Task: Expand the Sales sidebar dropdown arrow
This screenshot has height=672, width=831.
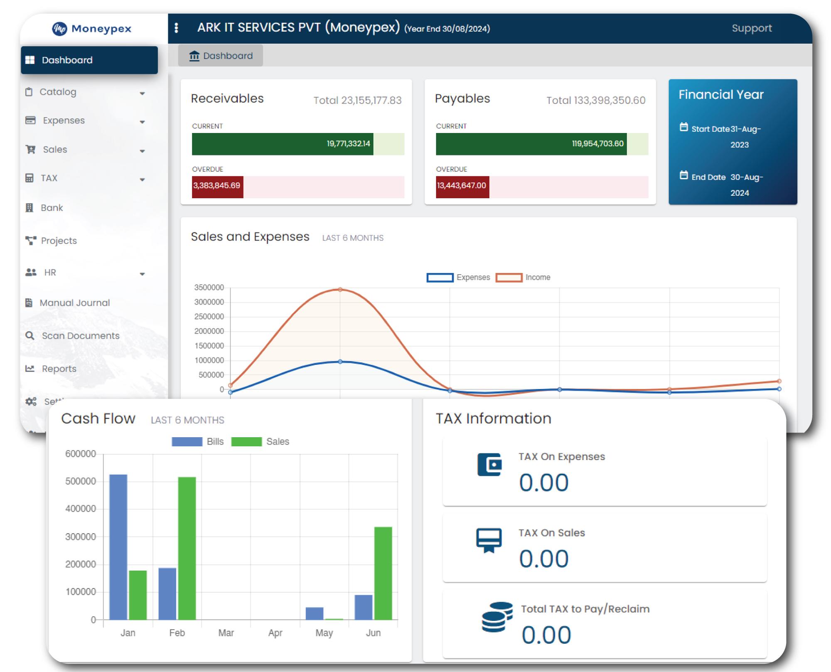Action: 142,151
